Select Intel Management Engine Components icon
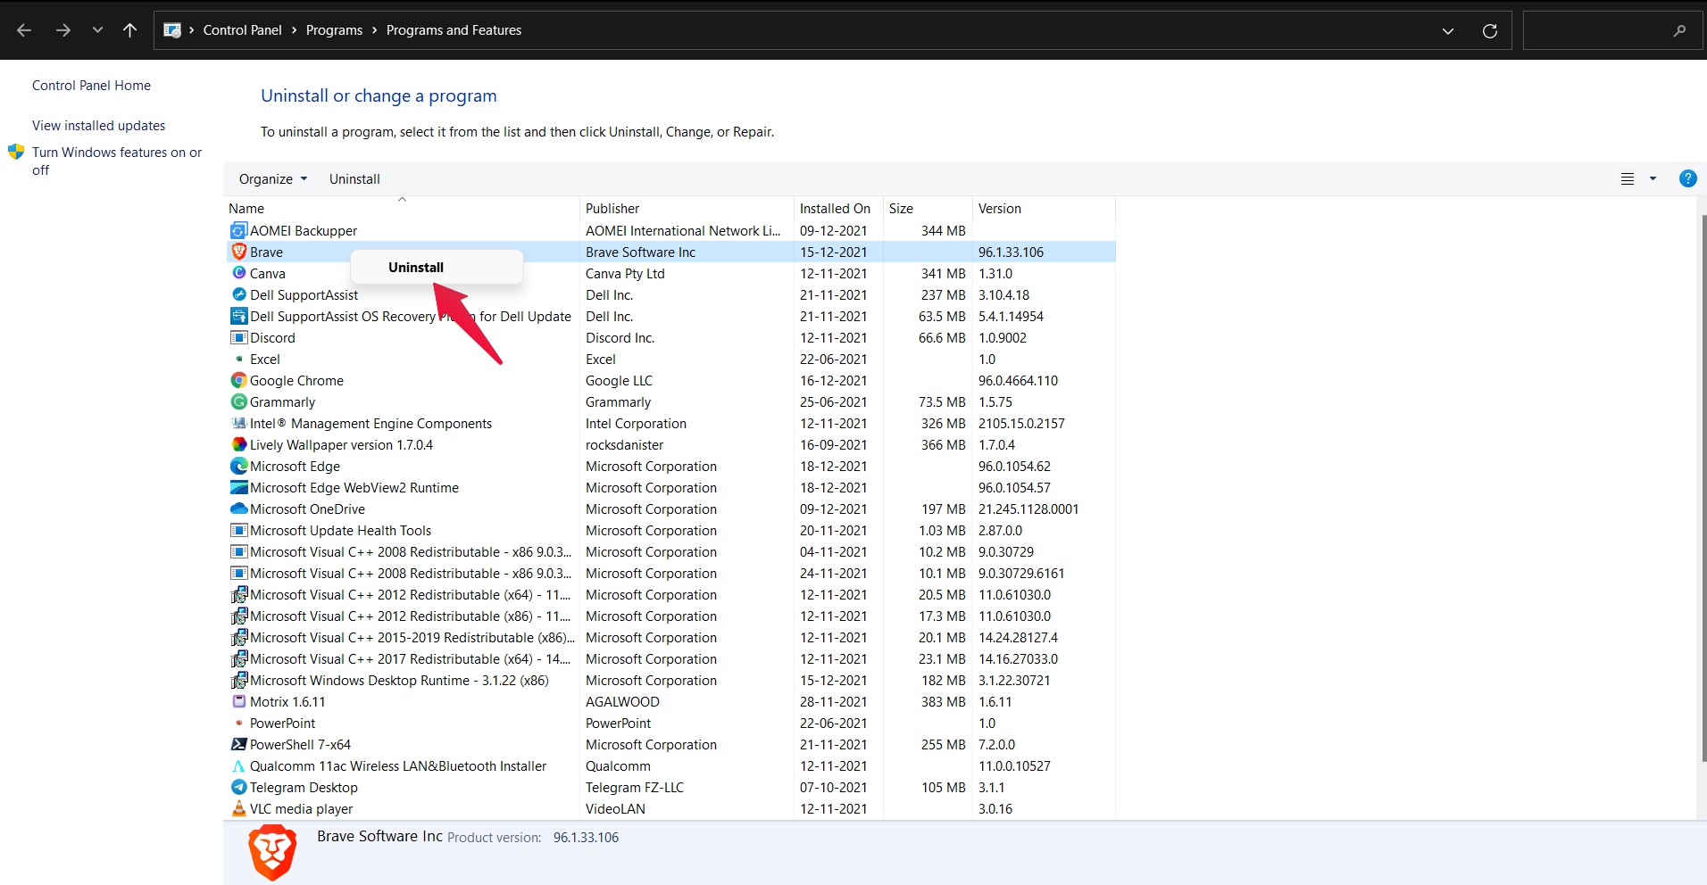The image size is (1707, 885). [x=238, y=424]
